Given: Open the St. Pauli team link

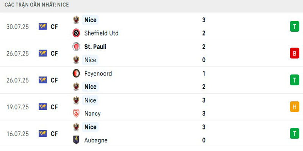Looking at the screenshot, I should click(x=95, y=47).
